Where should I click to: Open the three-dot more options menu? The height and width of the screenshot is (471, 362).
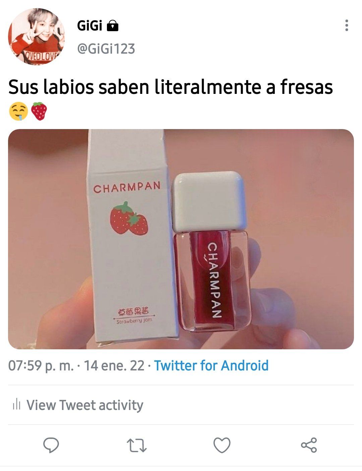pyautogui.click(x=347, y=25)
